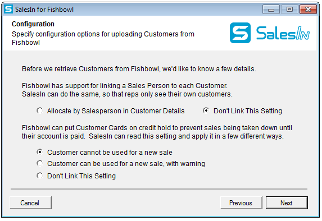Choose Don't Link This Setting for salesperson
Image resolution: width=322 pixels, height=221 pixels.
[x=243, y=110]
